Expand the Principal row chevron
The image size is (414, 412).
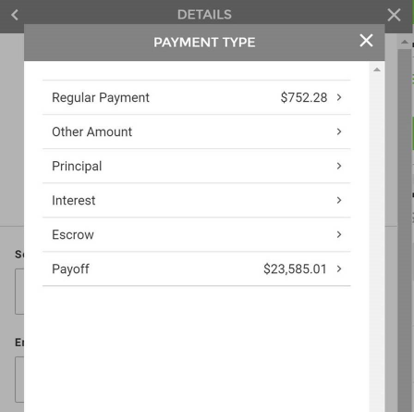tap(339, 166)
